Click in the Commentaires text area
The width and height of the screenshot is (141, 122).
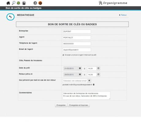click(86, 95)
